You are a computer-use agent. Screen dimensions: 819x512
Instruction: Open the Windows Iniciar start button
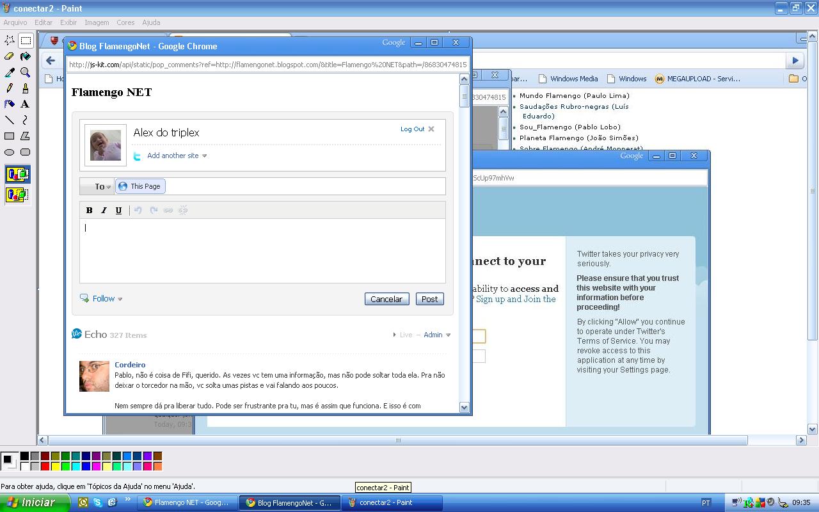[34, 502]
